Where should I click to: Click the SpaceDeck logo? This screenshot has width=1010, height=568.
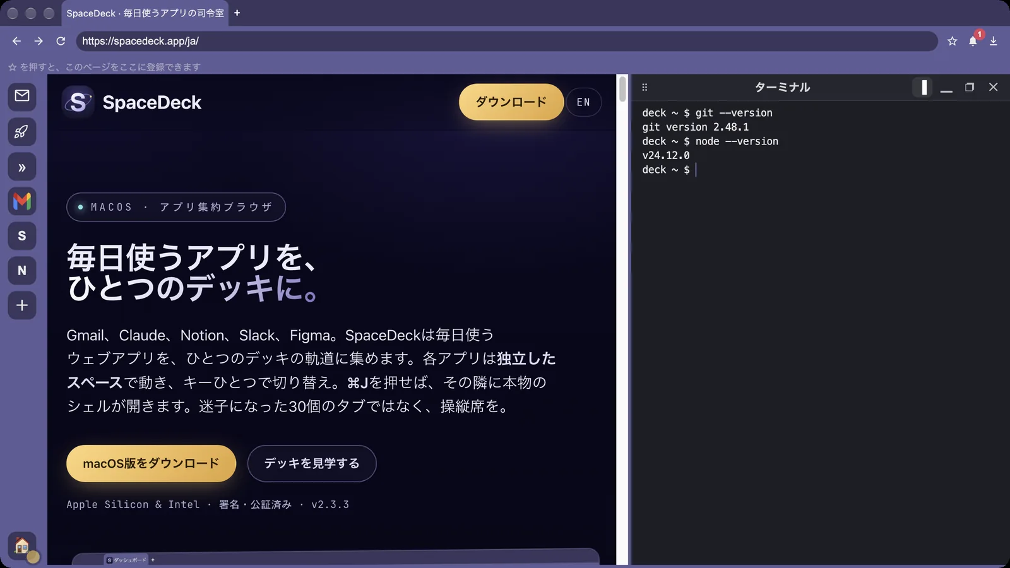[x=132, y=102]
